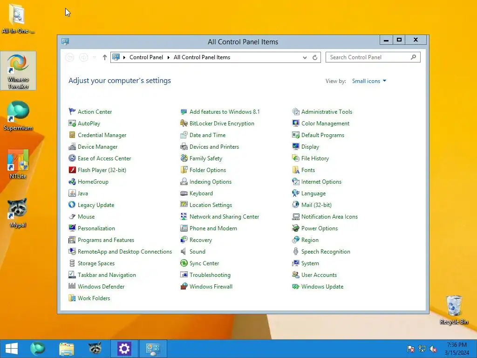The height and width of the screenshot is (358, 477).
Task: Click the Family Safety icon
Action: (184, 158)
